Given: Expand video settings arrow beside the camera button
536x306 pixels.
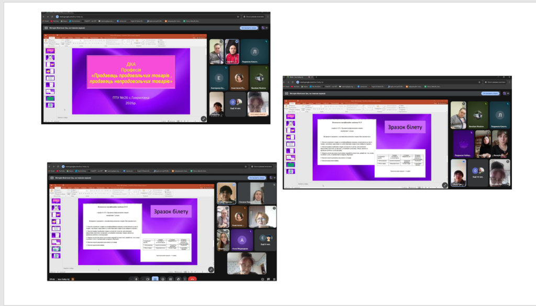Looking at the screenshot, I should click(142, 279).
